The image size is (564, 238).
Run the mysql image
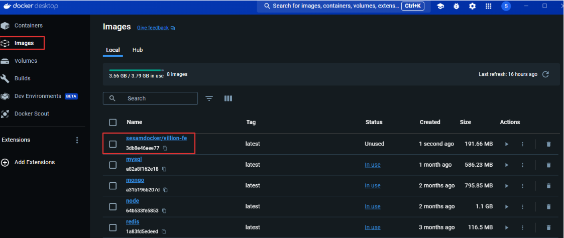coord(507,165)
